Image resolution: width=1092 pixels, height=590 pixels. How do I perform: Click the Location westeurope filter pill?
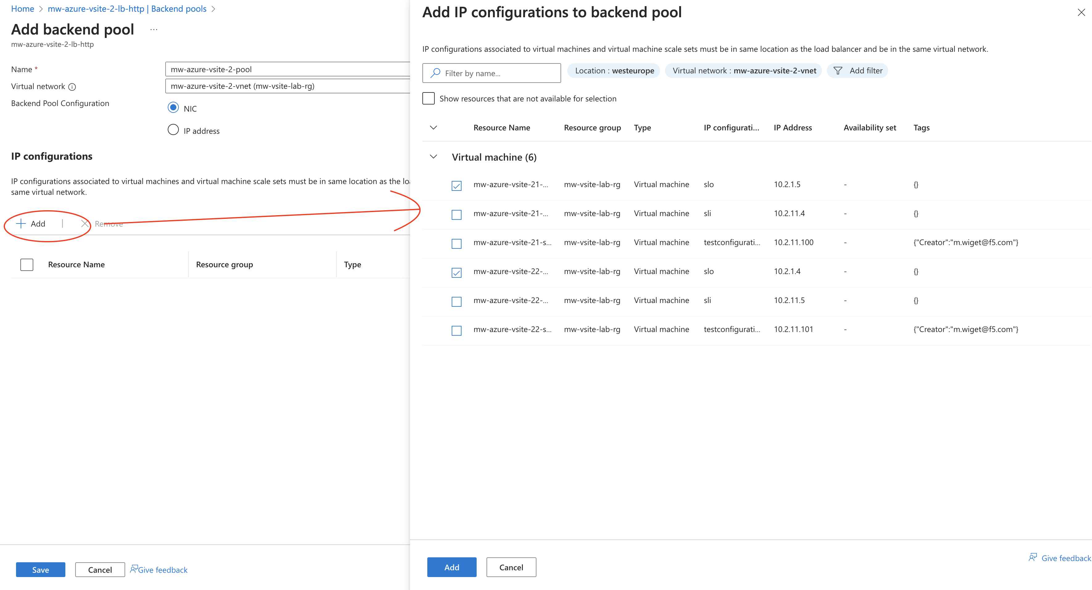(x=614, y=70)
